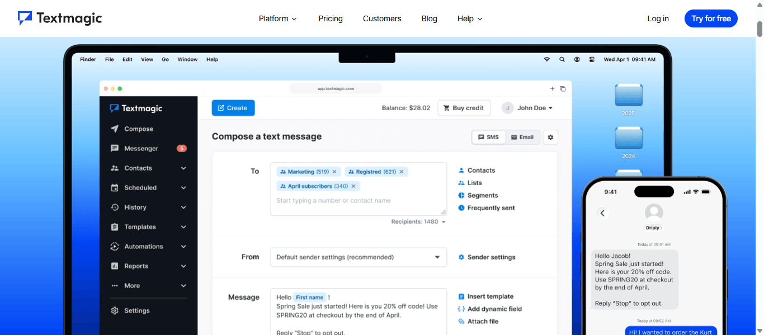This screenshot has height=335, width=764.
Task: Click the red 5 badge next to Messenger
Action: [182, 148]
